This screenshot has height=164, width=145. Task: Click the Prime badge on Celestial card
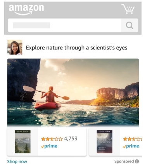tap(131, 146)
